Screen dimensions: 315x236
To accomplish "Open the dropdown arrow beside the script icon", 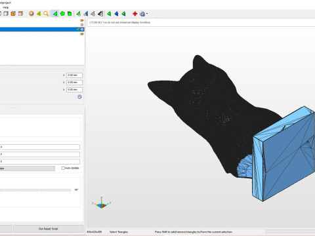I will [147, 14].
